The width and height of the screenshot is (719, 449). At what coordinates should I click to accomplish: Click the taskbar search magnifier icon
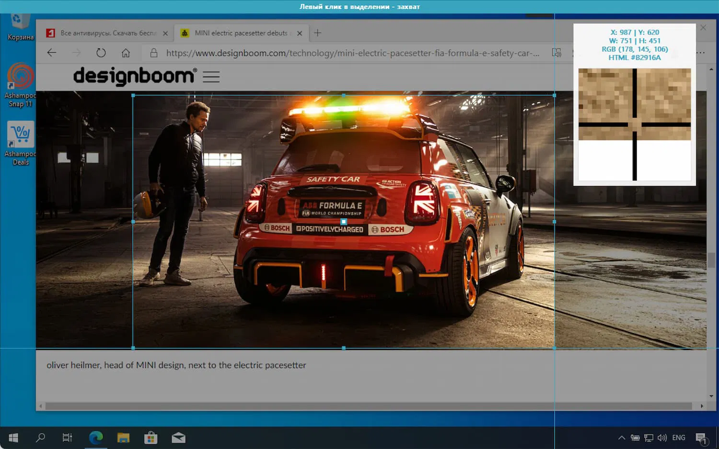pyautogui.click(x=41, y=438)
